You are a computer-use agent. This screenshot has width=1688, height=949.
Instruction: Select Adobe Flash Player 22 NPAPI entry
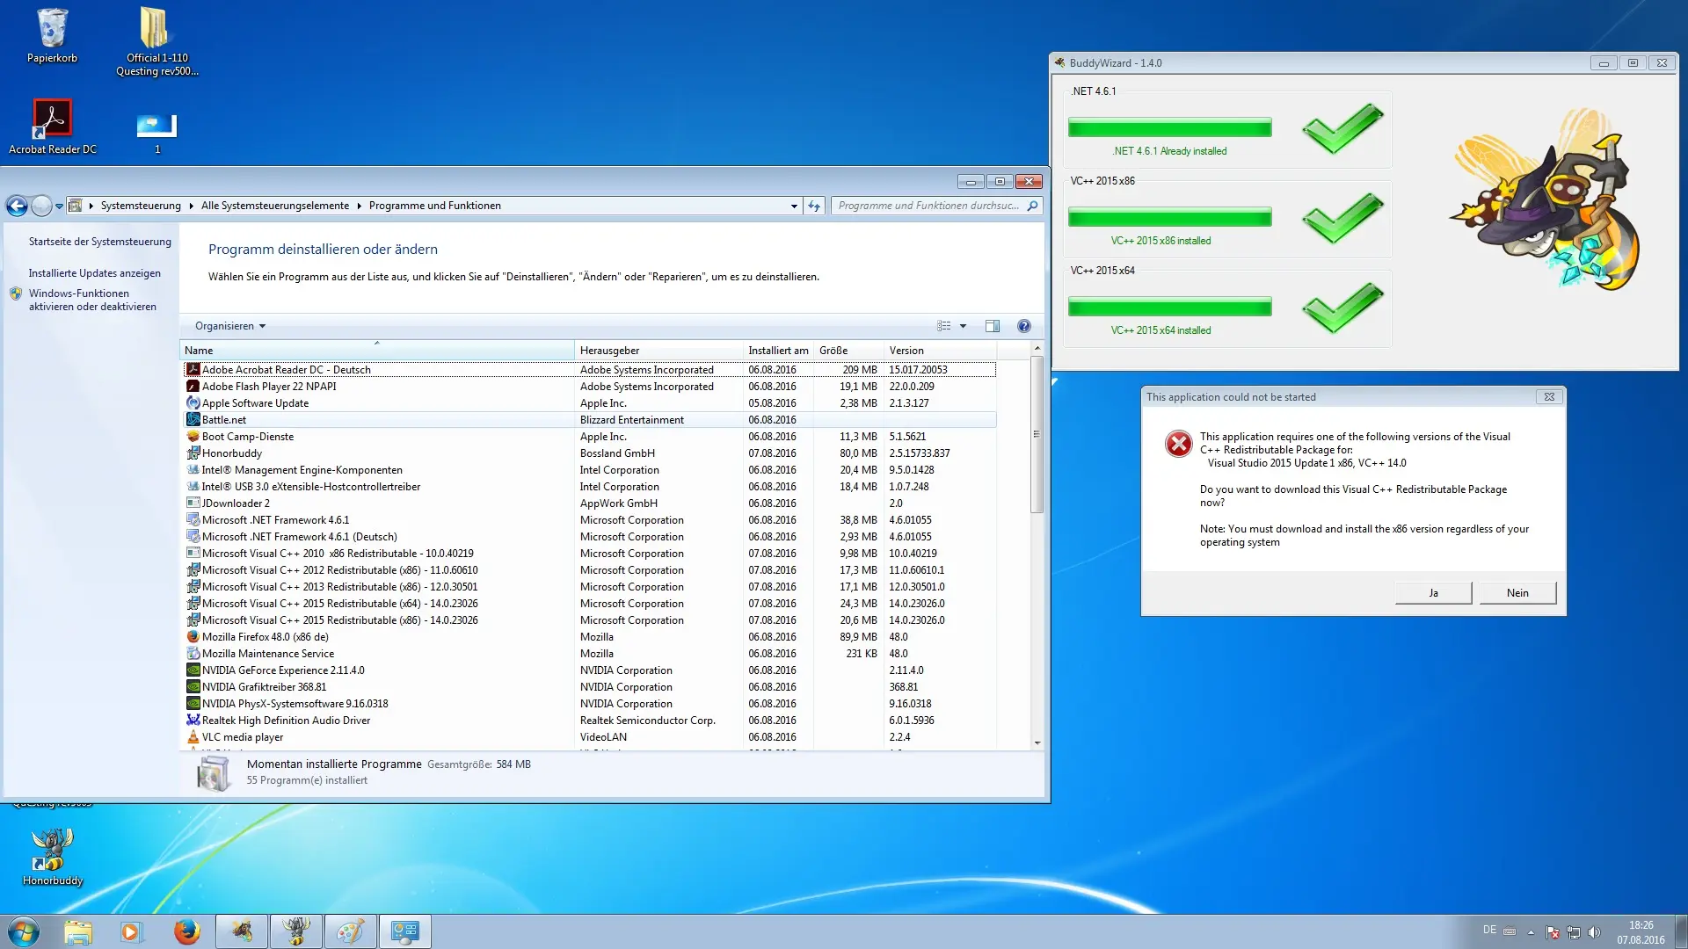[589, 387]
